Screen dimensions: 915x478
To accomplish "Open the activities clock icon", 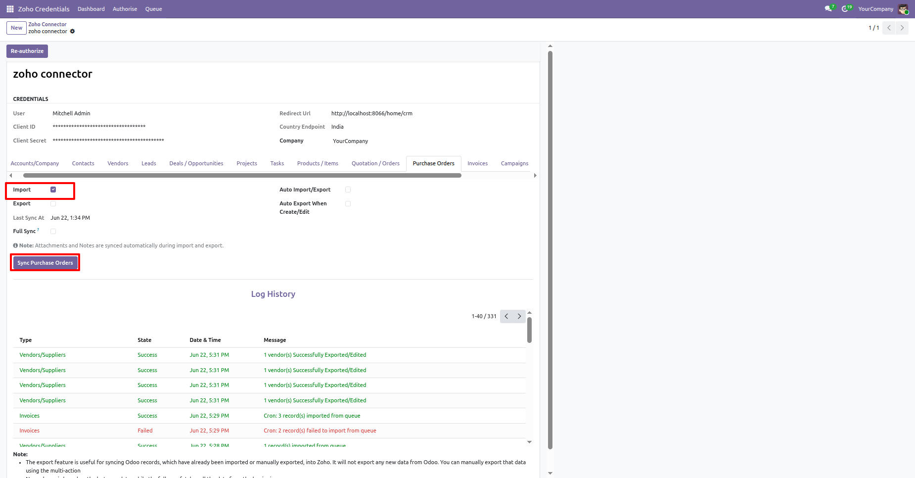I will coord(846,8).
